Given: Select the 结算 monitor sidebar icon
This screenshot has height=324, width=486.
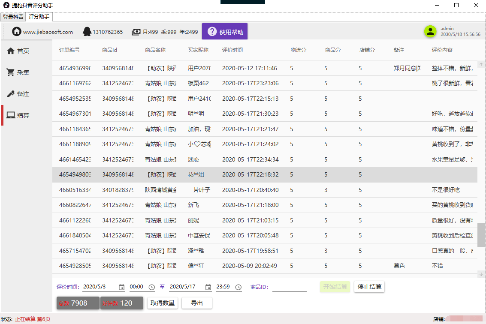Looking at the screenshot, I should [x=11, y=115].
